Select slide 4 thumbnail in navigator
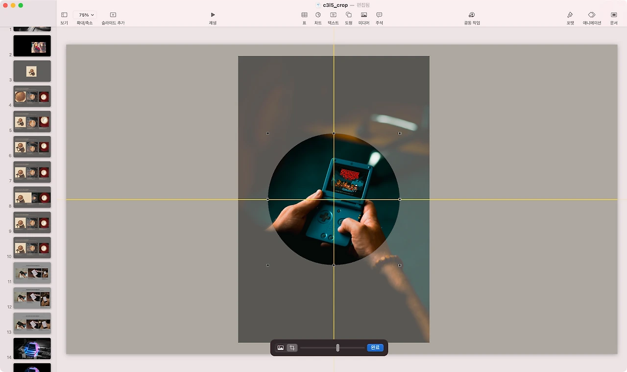 pyautogui.click(x=32, y=96)
